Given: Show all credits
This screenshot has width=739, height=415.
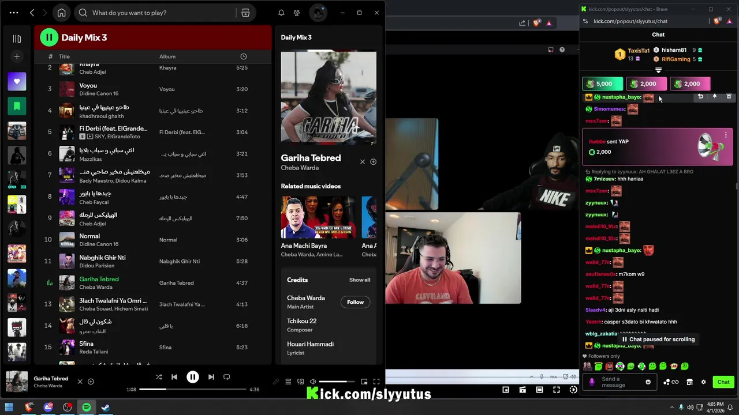Looking at the screenshot, I should (360, 280).
